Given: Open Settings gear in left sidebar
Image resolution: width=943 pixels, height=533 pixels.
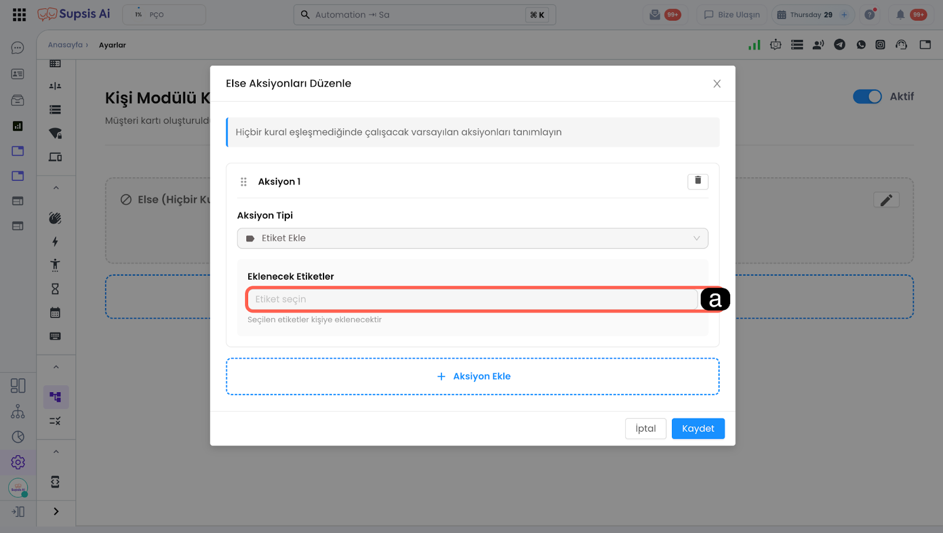Looking at the screenshot, I should coord(18,462).
